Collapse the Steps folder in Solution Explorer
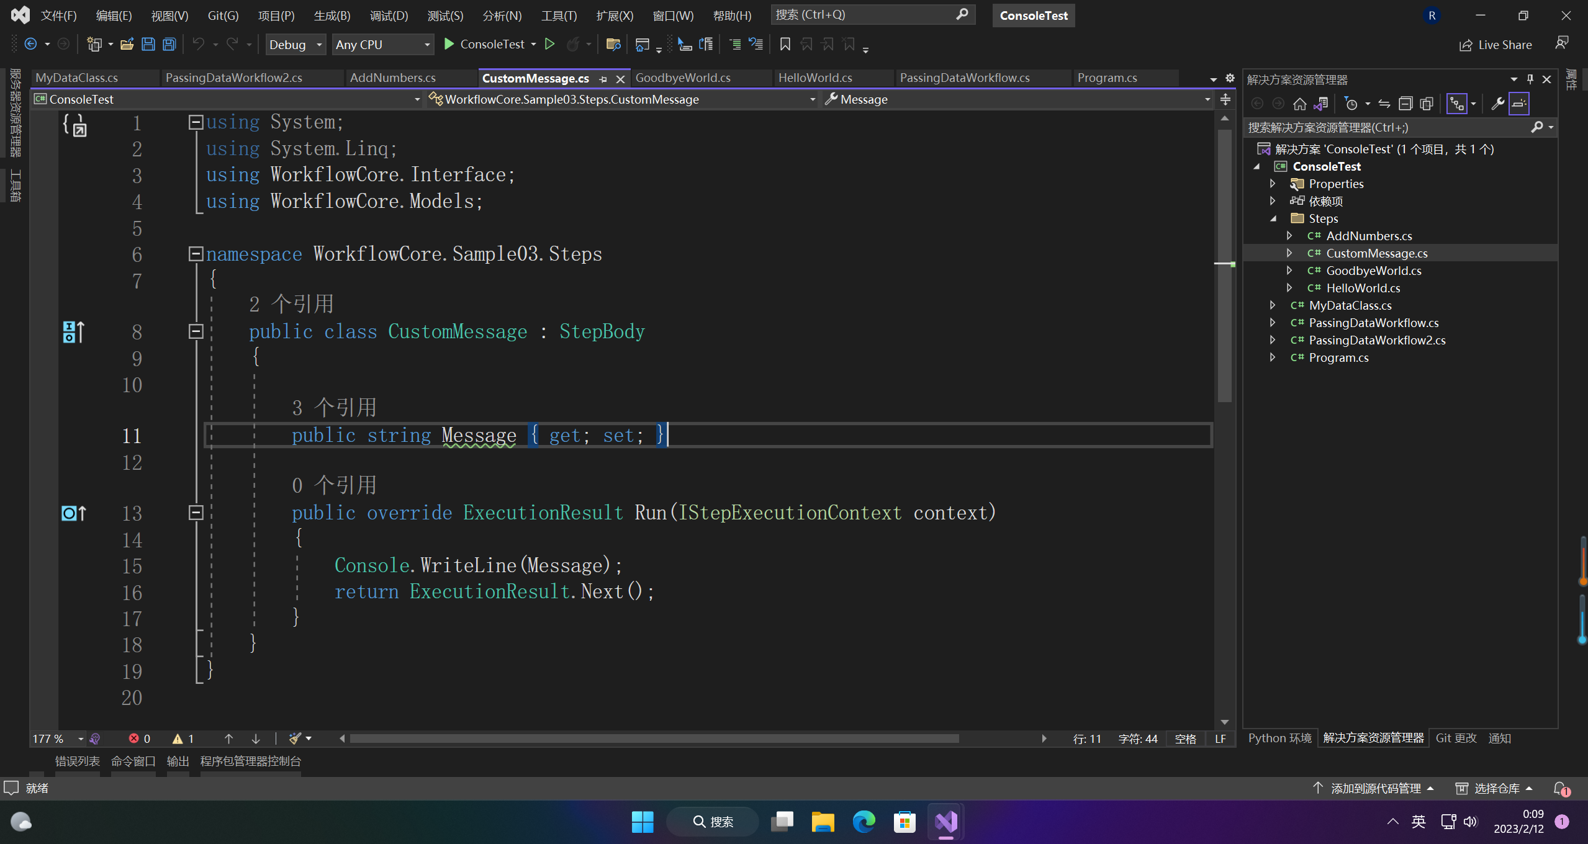The width and height of the screenshot is (1588, 844). tap(1273, 218)
